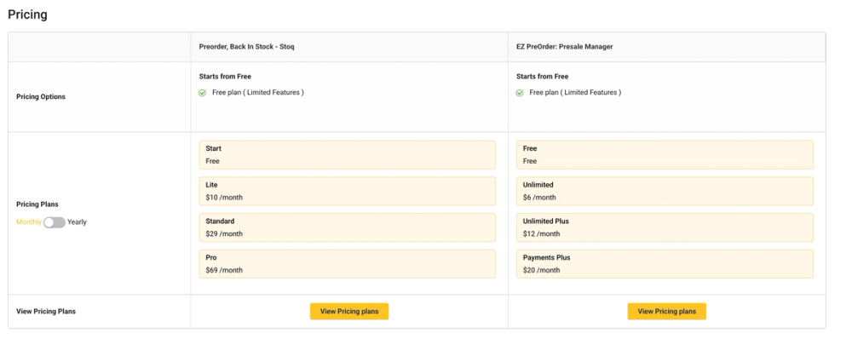Select the Start Free plan card

coord(348,155)
